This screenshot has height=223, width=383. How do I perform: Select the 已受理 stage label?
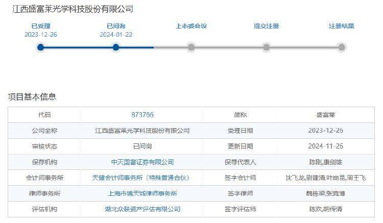coord(41,26)
